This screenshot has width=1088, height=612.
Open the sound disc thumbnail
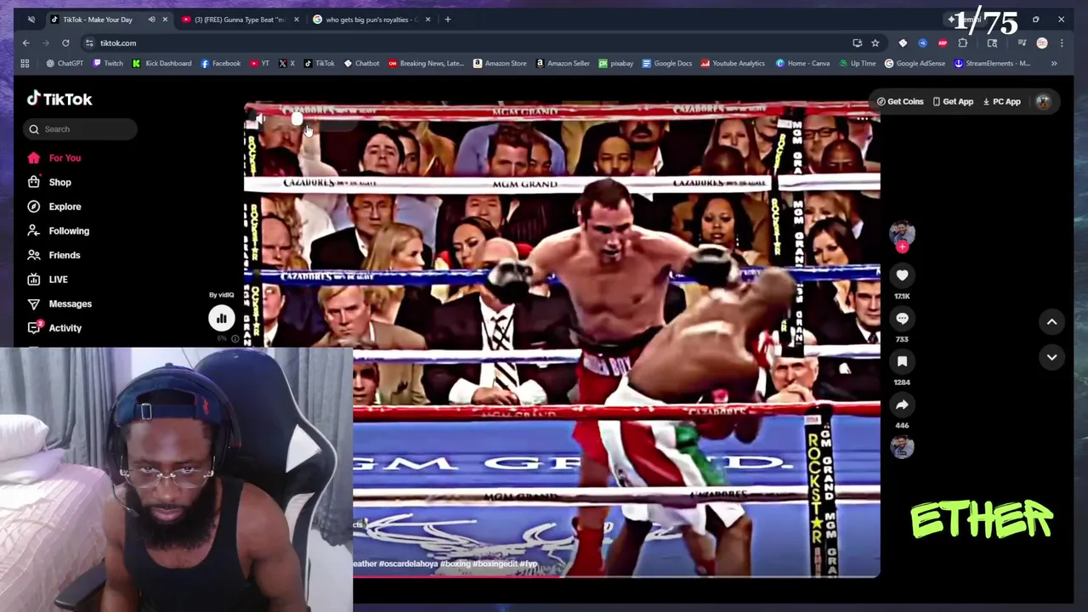point(902,447)
